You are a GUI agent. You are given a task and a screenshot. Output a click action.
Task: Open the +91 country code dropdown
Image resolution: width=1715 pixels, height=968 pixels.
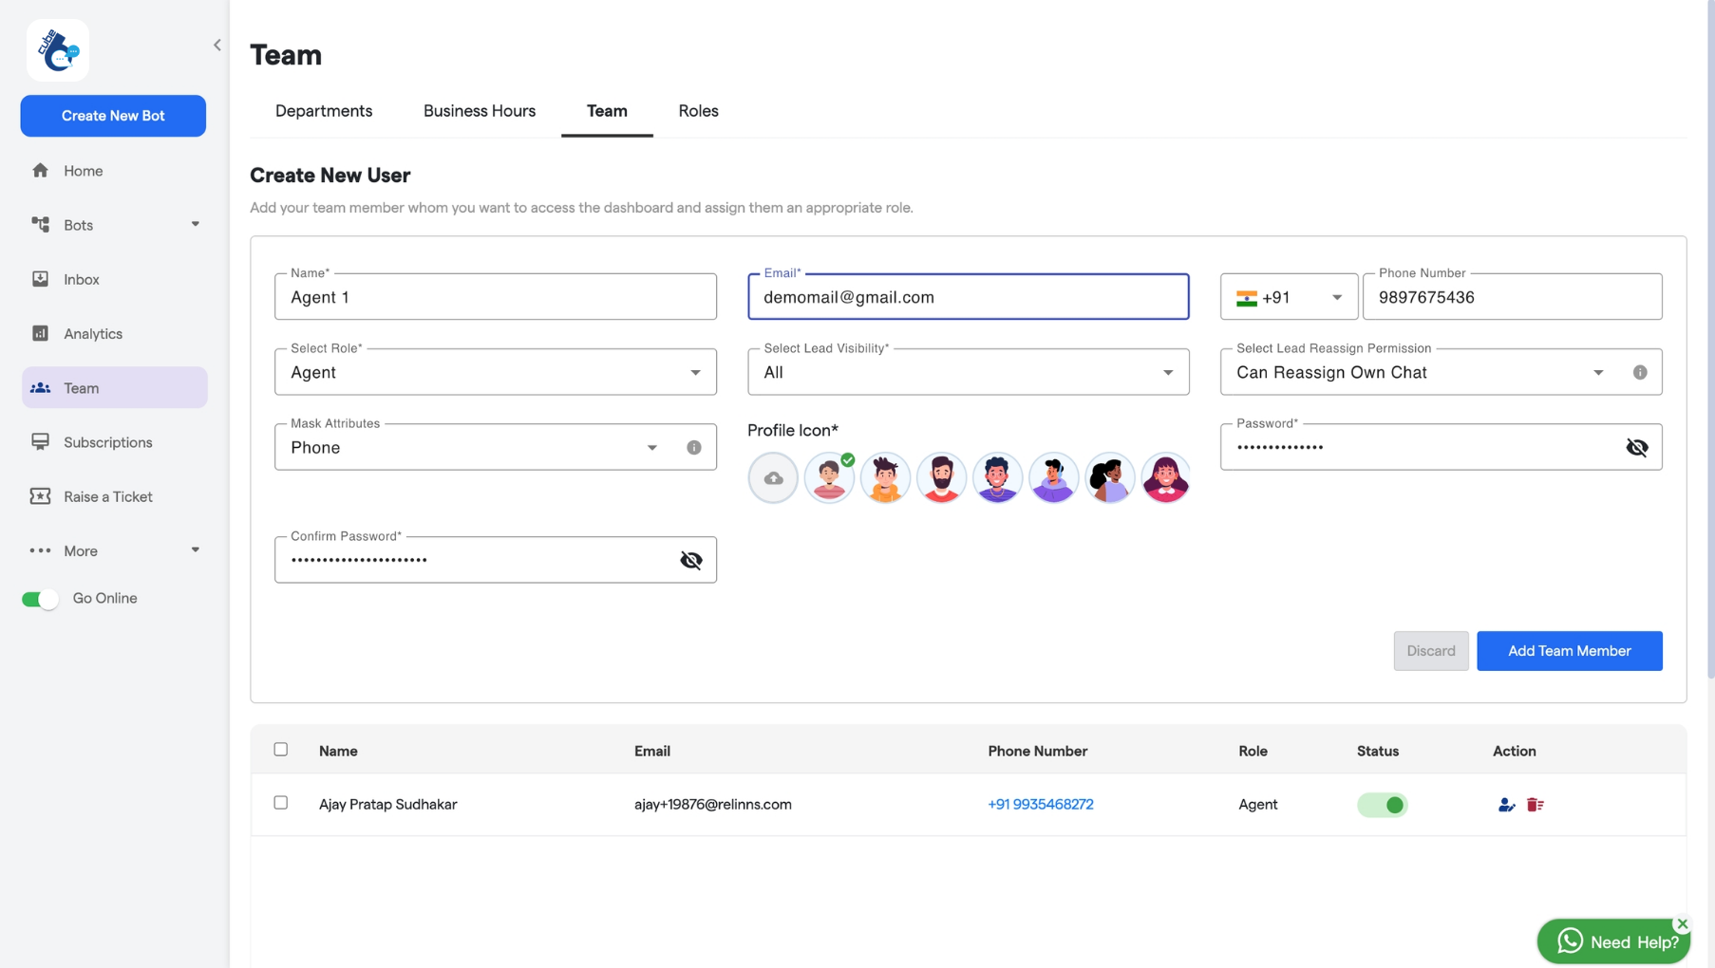(1289, 297)
